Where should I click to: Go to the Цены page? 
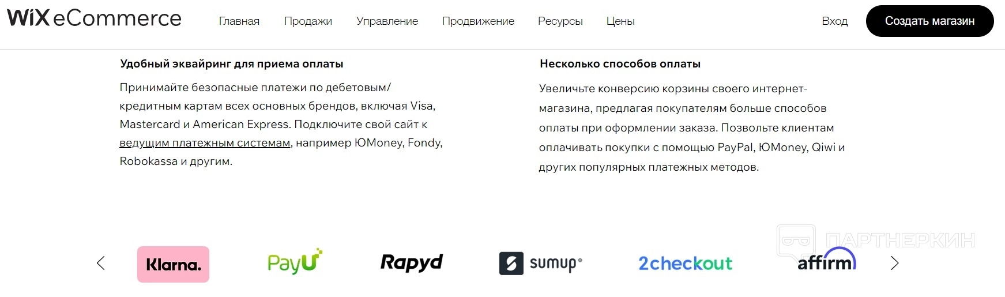click(620, 21)
